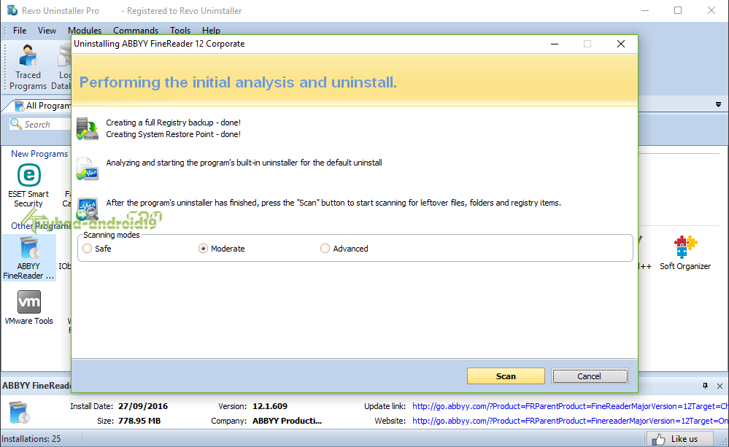Image resolution: width=729 pixels, height=447 pixels.
Task: Open the ABBYY website URL
Action: click(570, 421)
